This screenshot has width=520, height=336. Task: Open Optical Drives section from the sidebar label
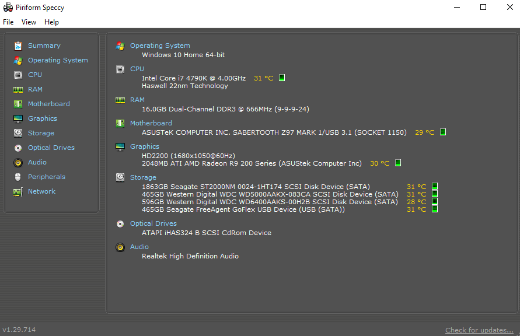[x=51, y=148]
